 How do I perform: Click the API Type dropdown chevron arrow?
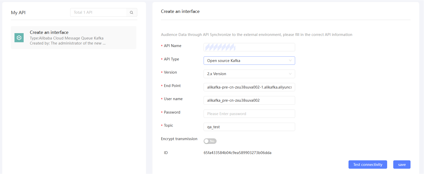(x=290, y=61)
